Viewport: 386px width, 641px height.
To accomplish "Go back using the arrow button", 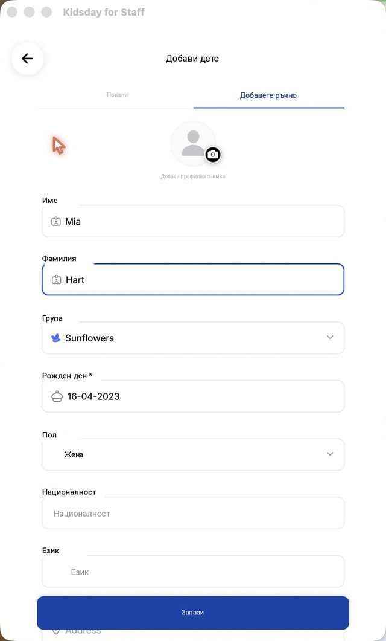I will point(27,59).
